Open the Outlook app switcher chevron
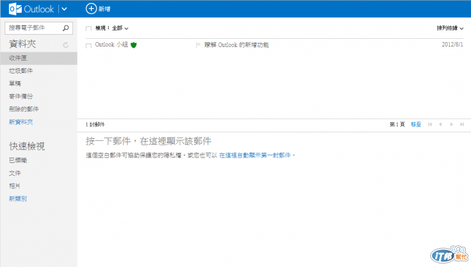 64,9
